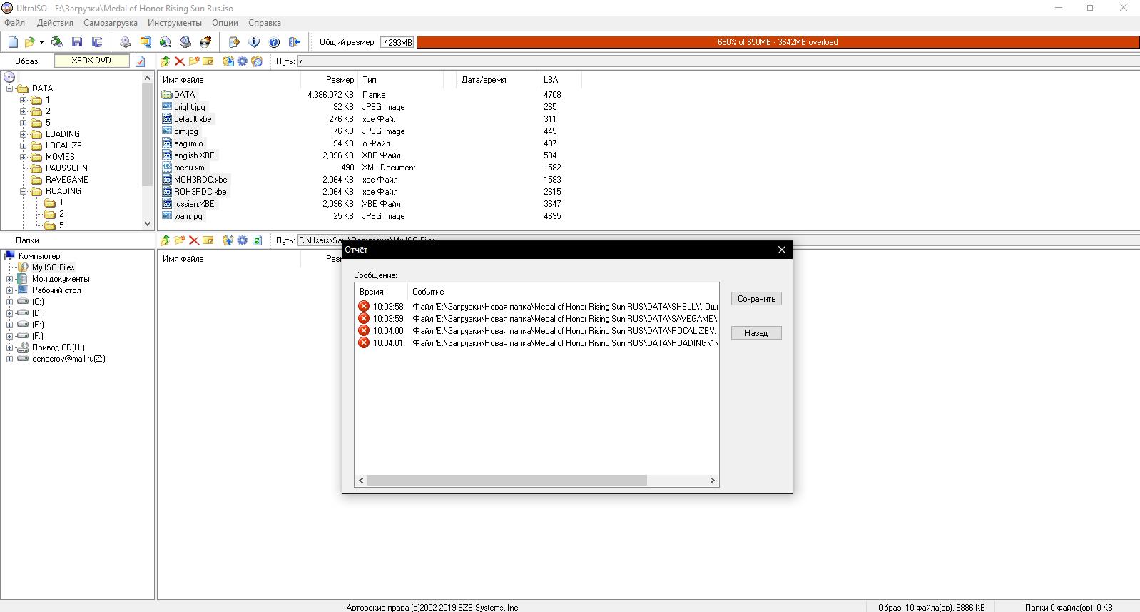Select russian.XBE file row
This screenshot has width=1140, height=612.
click(x=194, y=204)
